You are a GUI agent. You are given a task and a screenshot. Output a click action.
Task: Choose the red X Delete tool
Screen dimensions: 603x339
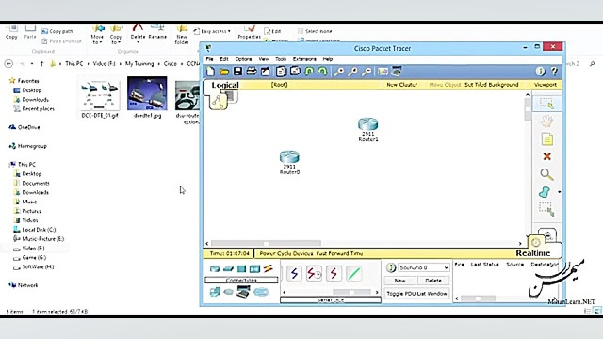(546, 156)
